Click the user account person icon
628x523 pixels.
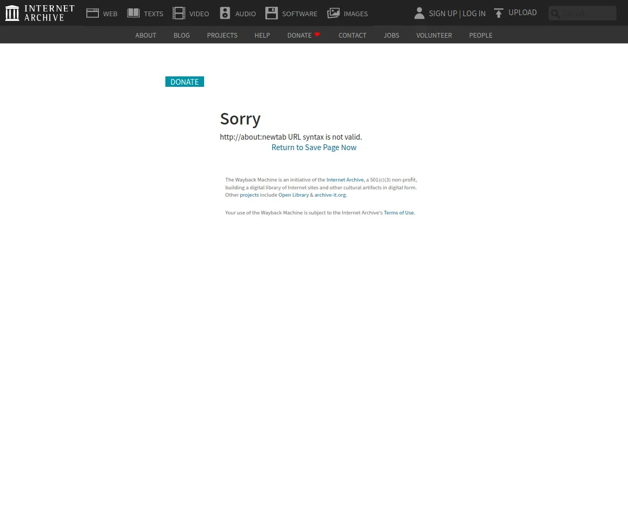(x=419, y=13)
